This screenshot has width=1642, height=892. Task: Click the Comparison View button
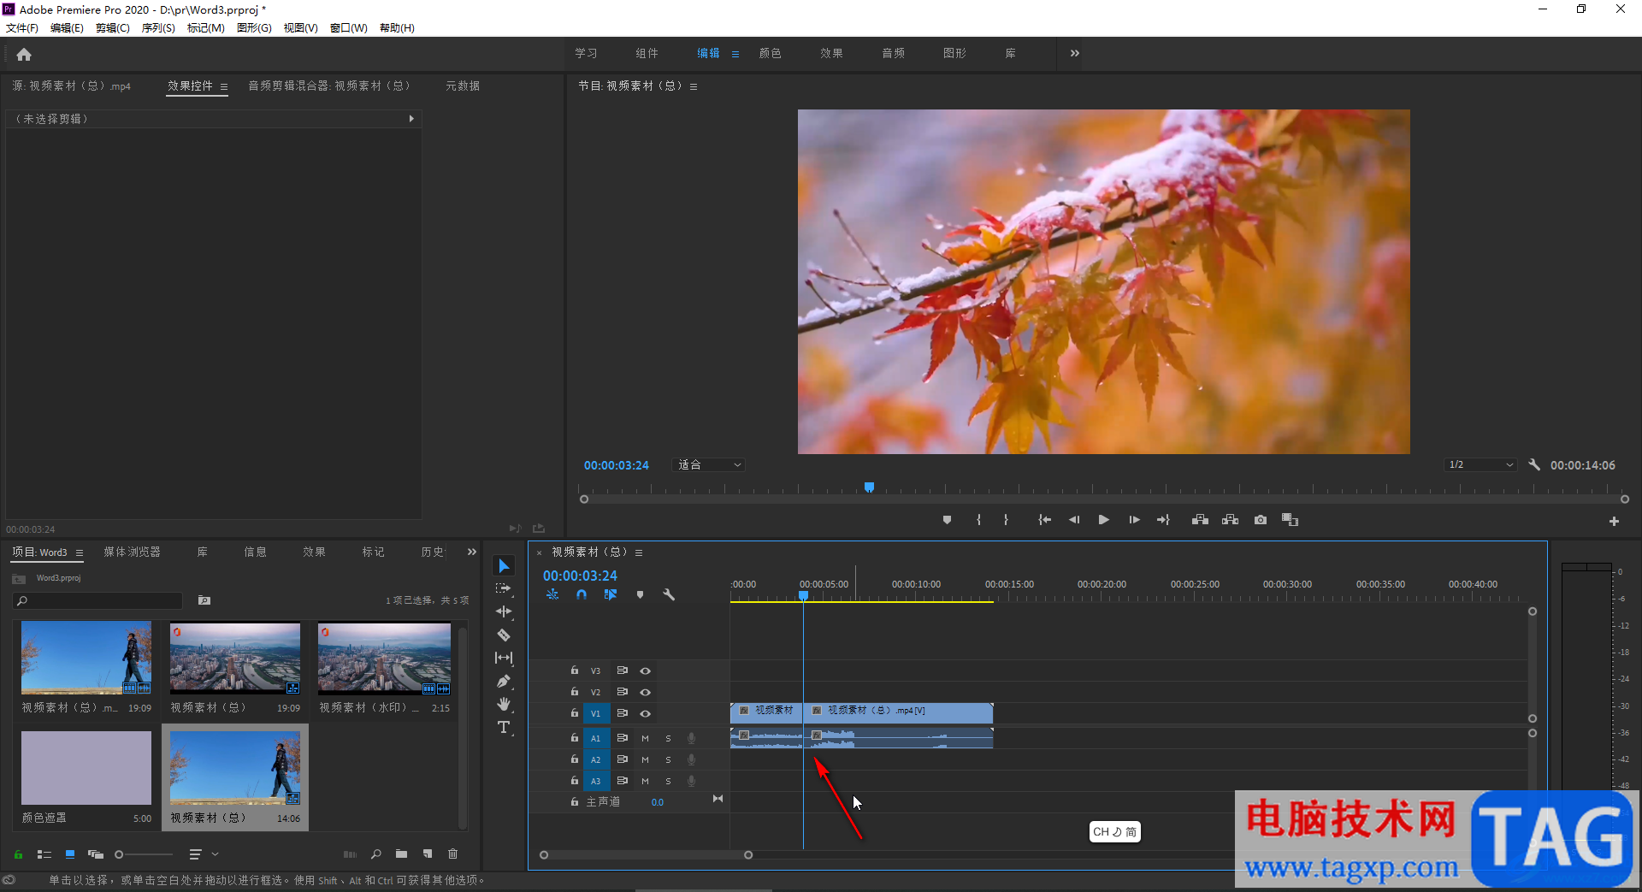pyautogui.click(x=1290, y=520)
